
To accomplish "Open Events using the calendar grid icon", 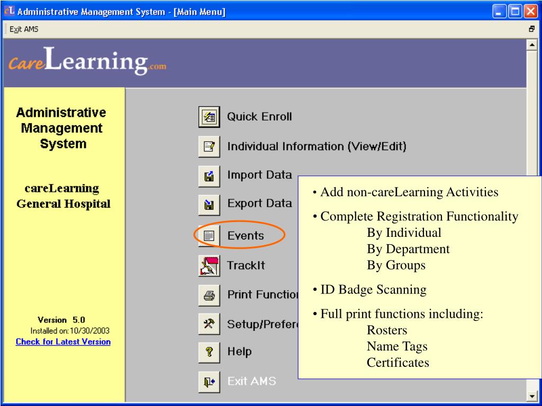I will click(x=209, y=236).
